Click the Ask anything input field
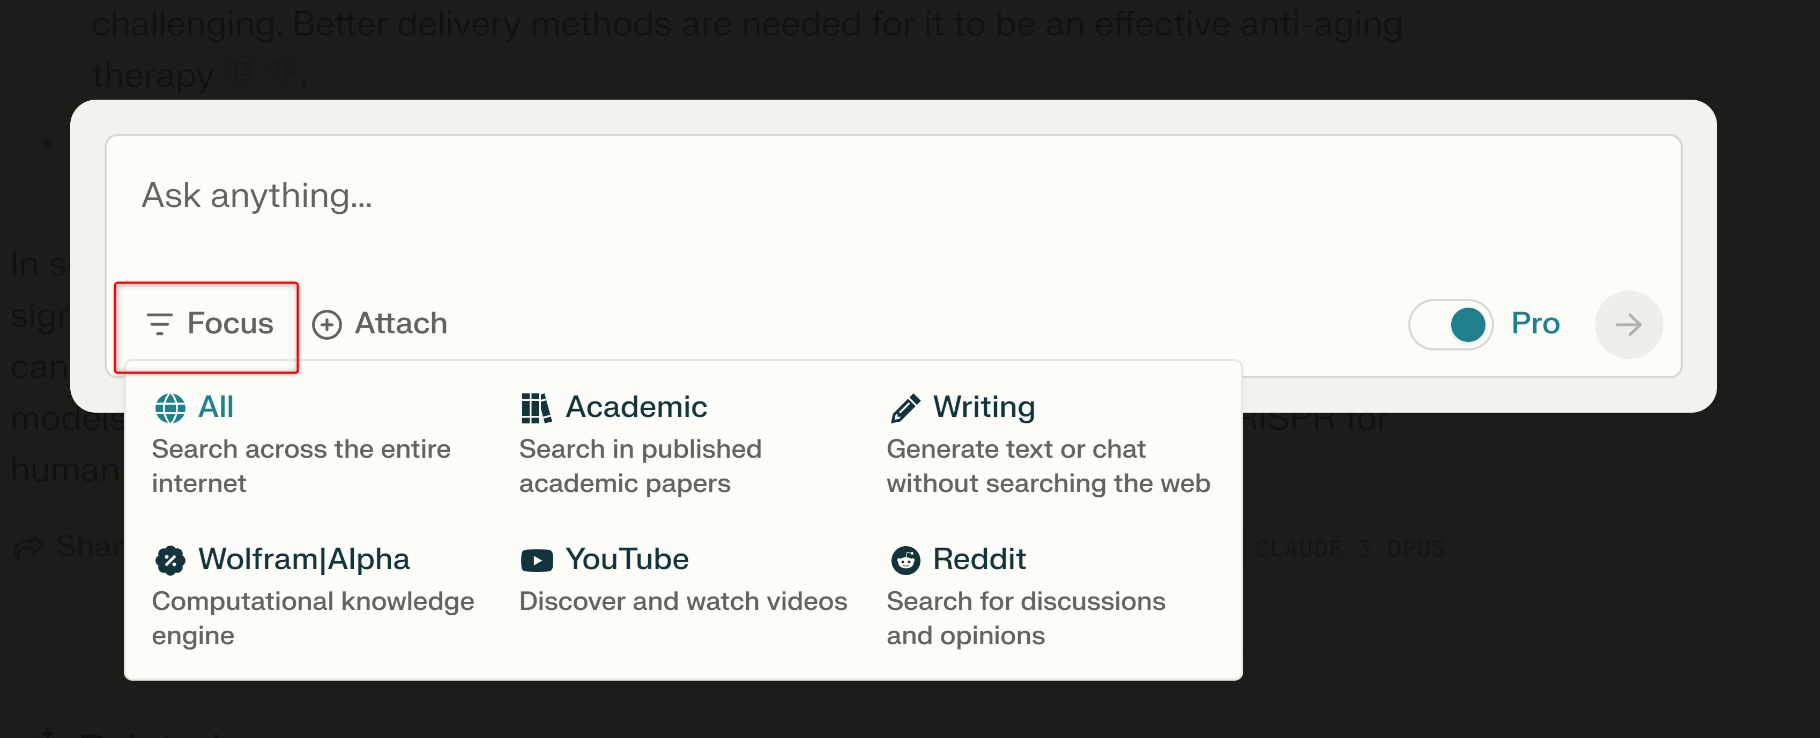The width and height of the screenshot is (1820, 738). 893,205
